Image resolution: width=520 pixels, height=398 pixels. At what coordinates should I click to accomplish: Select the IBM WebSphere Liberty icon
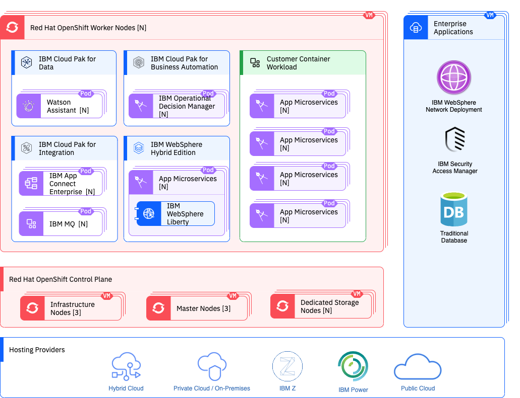148,214
